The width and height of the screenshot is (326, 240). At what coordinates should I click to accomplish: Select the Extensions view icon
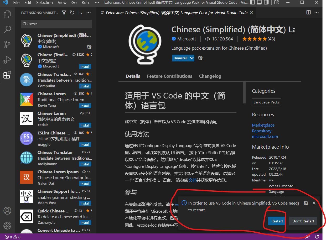point(7,75)
